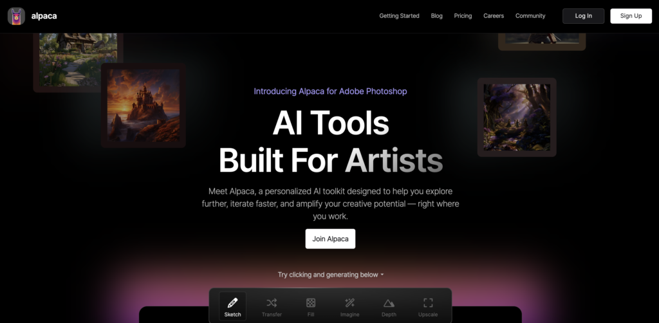Expand 'Try clicking and generating below' arrow
The image size is (659, 323).
tap(382, 275)
